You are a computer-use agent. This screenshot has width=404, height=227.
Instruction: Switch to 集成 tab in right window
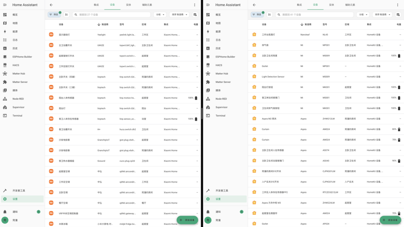point(299,5)
